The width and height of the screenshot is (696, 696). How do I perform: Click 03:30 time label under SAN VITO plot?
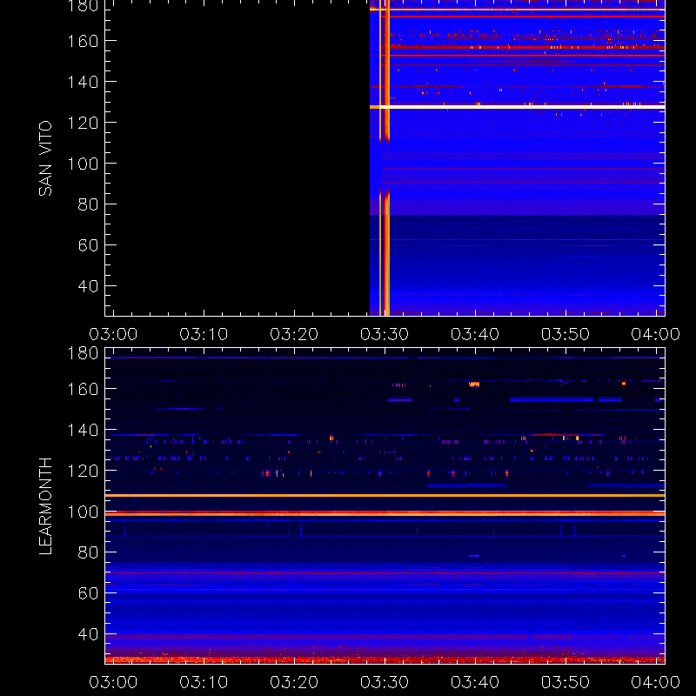point(385,334)
